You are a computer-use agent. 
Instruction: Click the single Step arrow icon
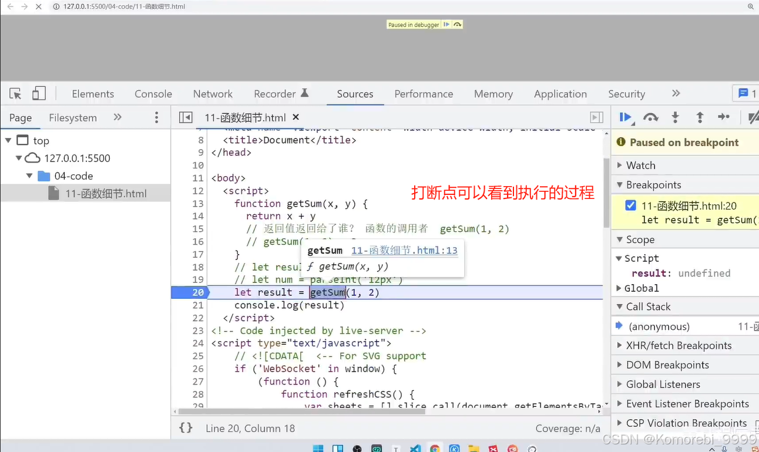(724, 117)
